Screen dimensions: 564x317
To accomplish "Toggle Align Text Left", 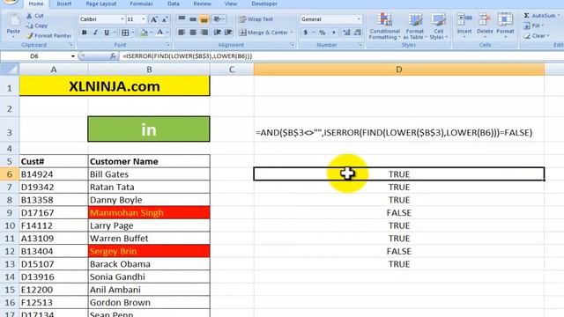I will pos(182,33).
